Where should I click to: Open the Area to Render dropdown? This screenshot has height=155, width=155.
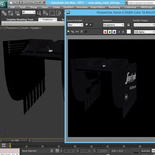(75, 25)
